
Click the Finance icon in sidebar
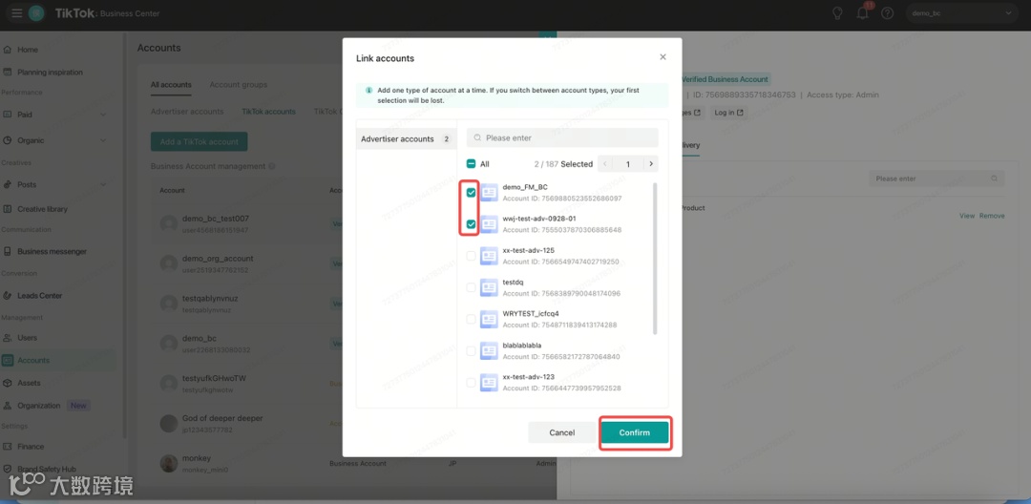point(8,446)
